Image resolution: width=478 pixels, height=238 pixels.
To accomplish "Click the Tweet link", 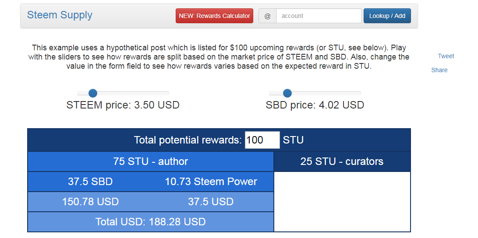I will 446,56.
